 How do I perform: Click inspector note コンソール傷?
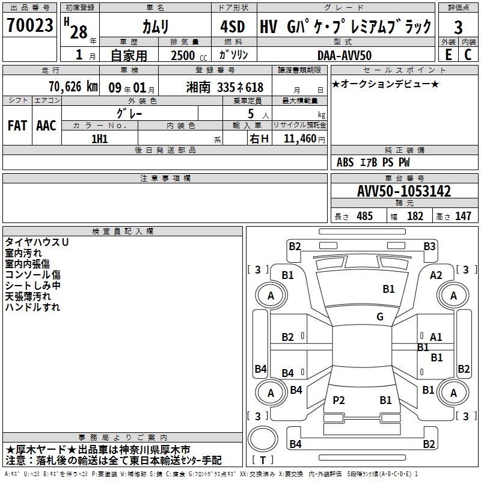coord(33,275)
